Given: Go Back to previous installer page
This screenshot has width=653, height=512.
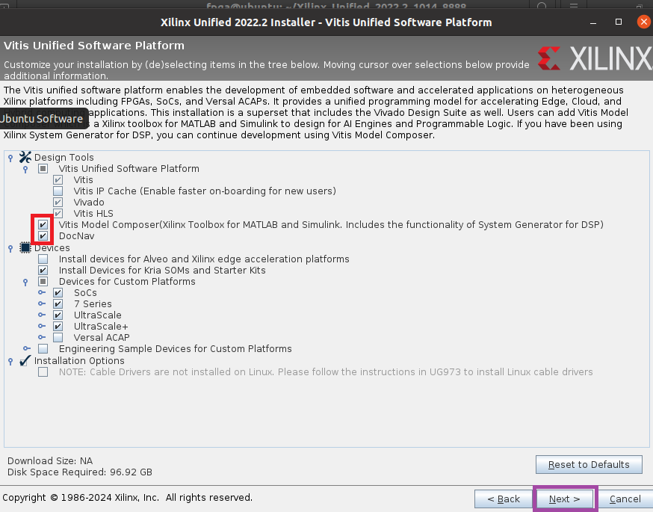Looking at the screenshot, I should click(x=503, y=499).
